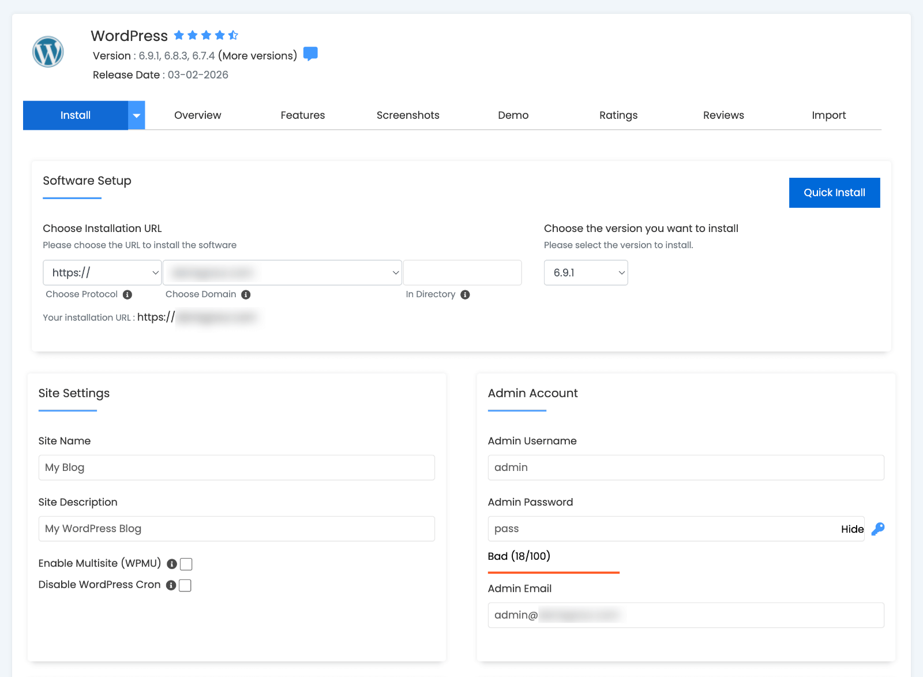
Task: Open the https:// protocol dropdown
Action: point(102,272)
